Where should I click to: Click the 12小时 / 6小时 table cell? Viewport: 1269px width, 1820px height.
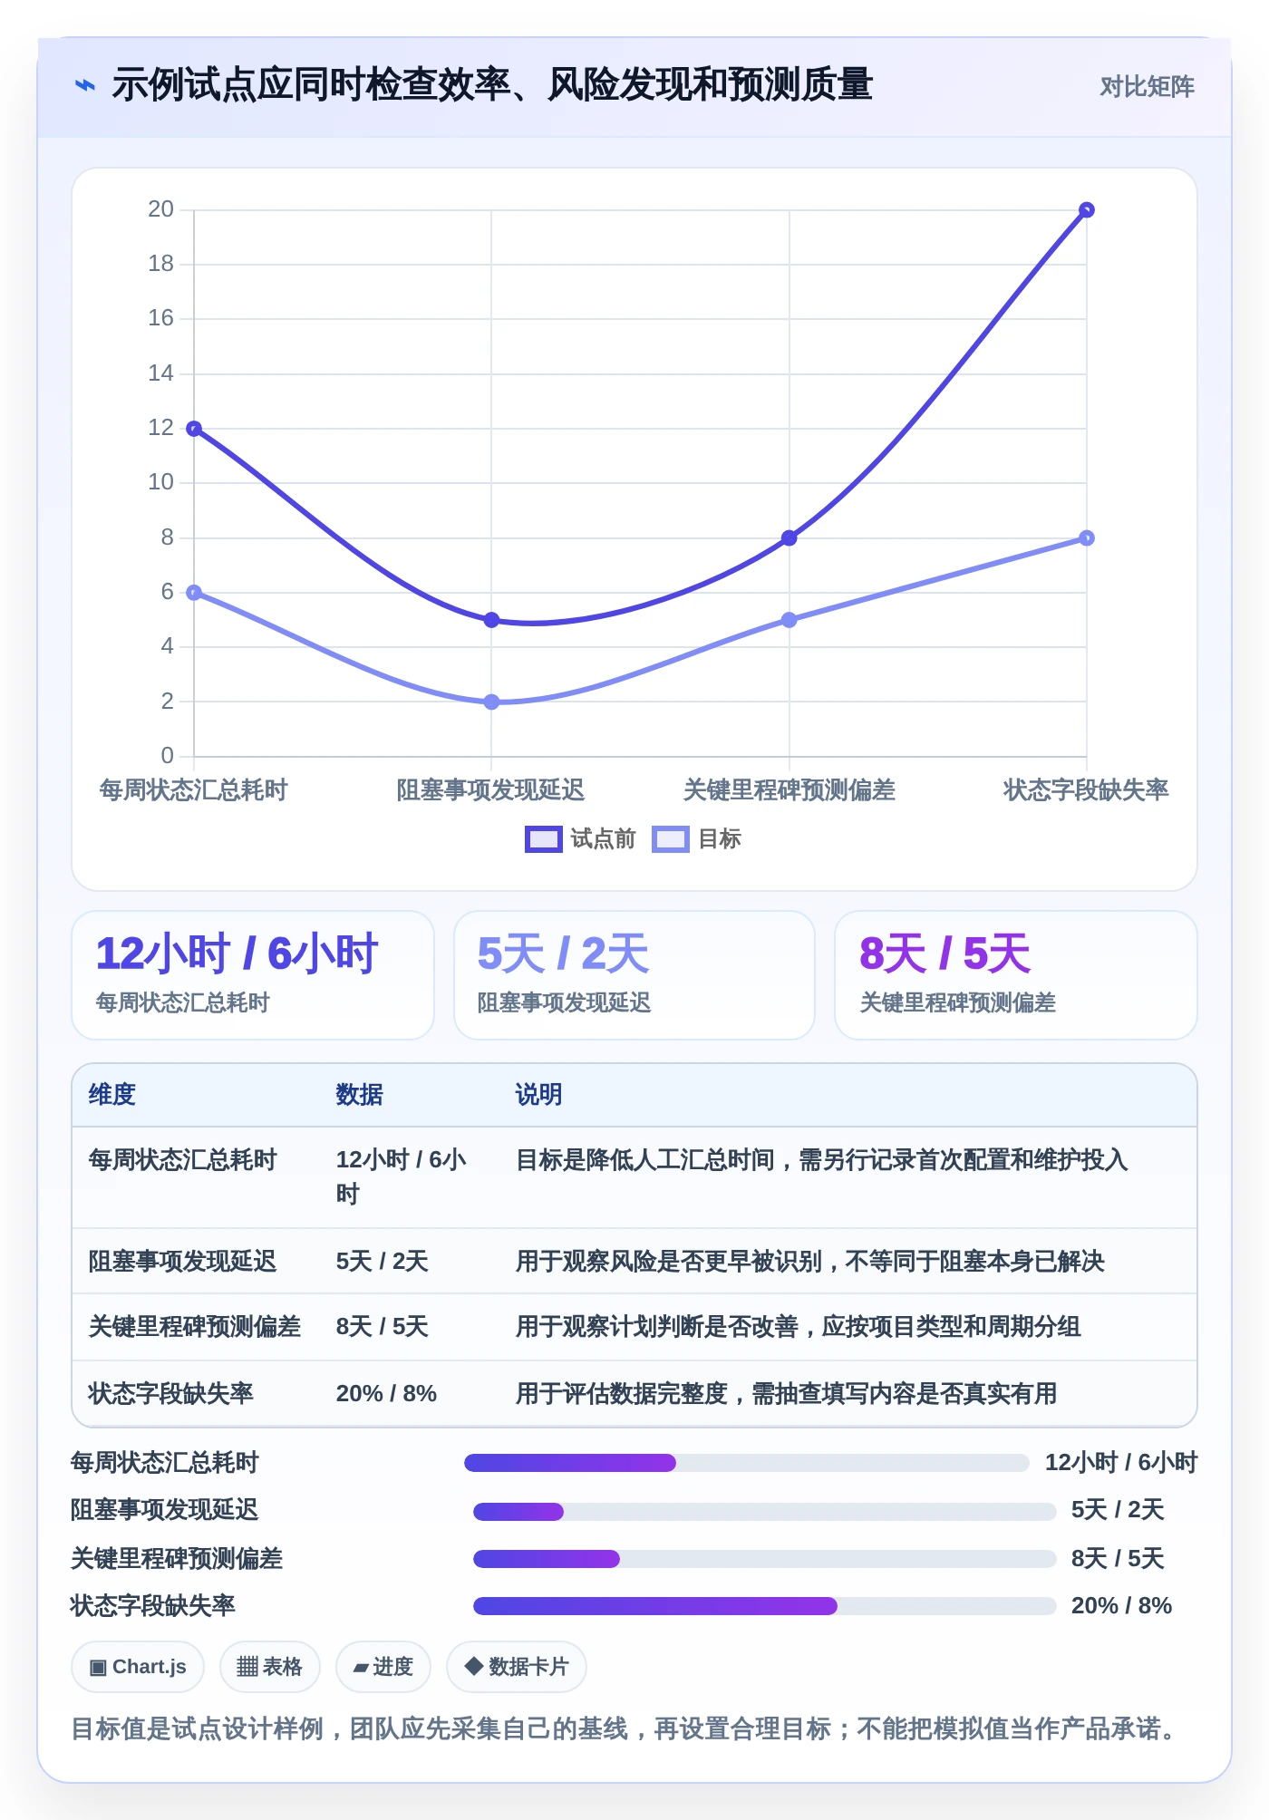(402, 1176)
